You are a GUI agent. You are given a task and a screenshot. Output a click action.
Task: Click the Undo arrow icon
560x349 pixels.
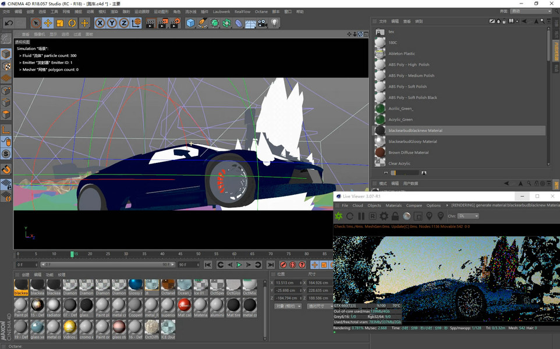pyautogui.click(x=9, y=23)
